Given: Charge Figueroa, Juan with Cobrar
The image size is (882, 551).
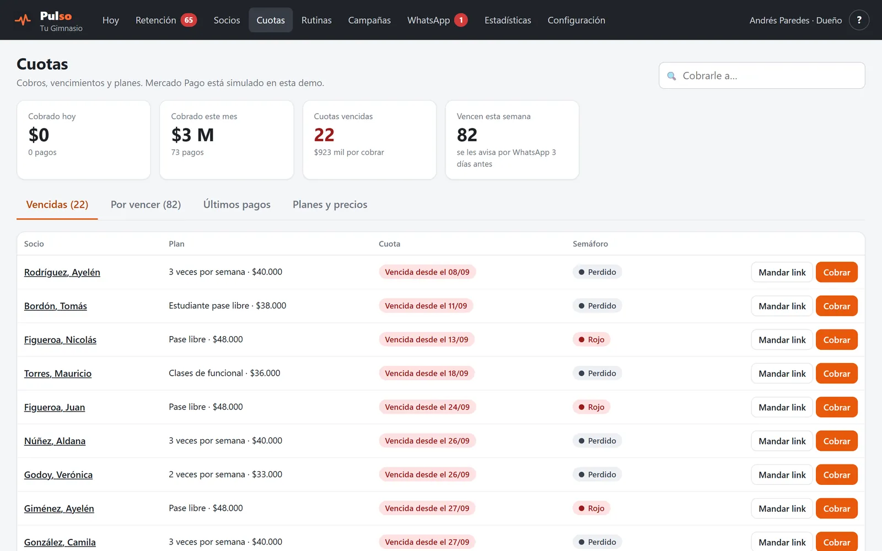Looking at the screenshot, I should [x=836, y=407].
